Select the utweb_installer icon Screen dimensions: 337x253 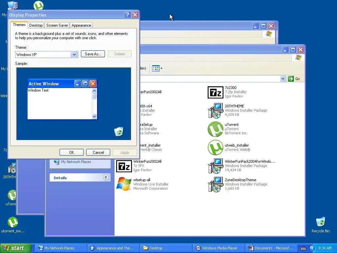[215, 148]
